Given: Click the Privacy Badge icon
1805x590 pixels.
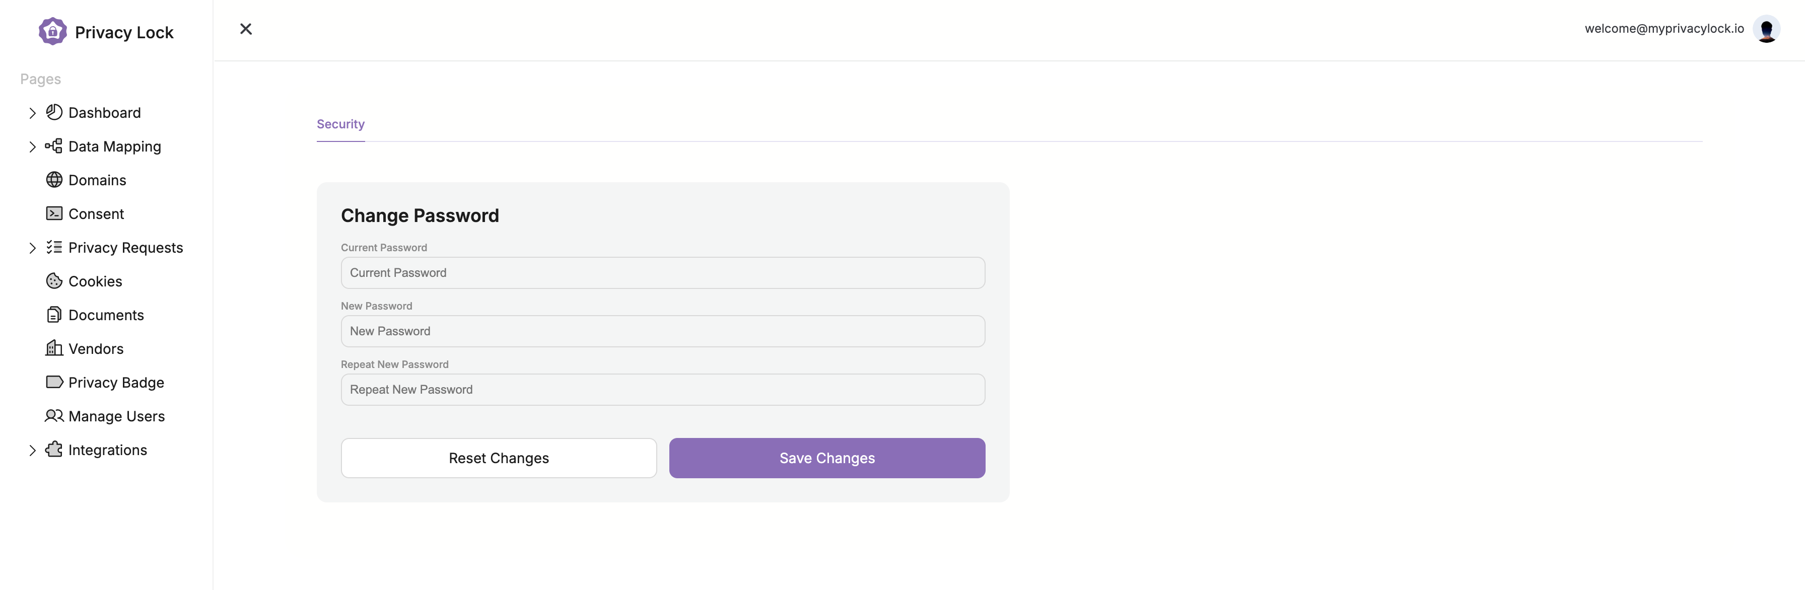Looking at the screenshot, I should coord(53,381).
